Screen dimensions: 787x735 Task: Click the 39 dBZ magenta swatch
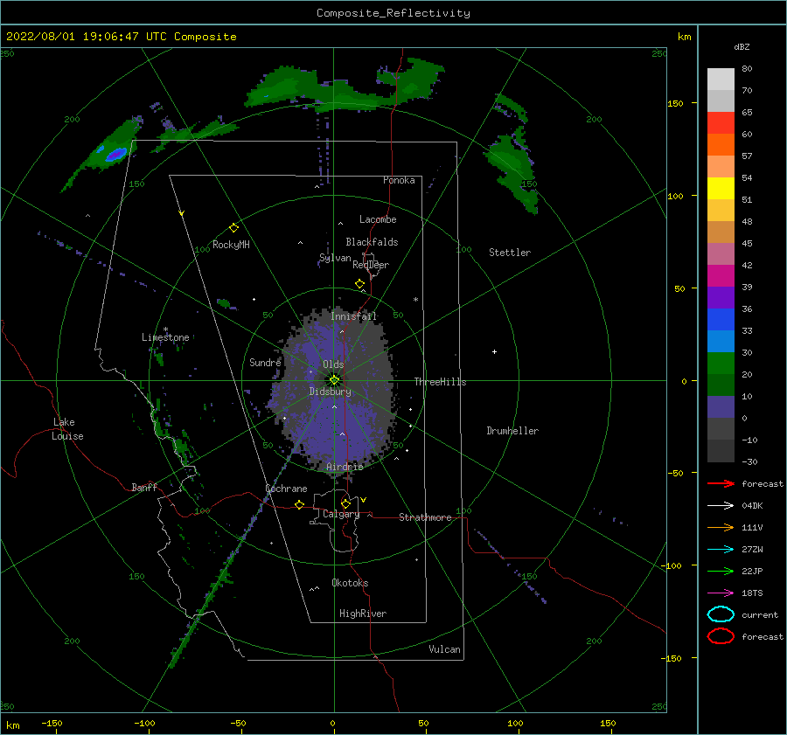[x=721, y=276]
